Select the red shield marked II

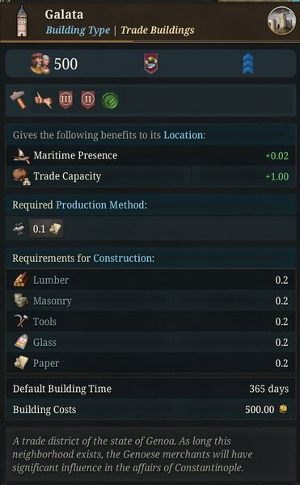(x=88, y=100)
